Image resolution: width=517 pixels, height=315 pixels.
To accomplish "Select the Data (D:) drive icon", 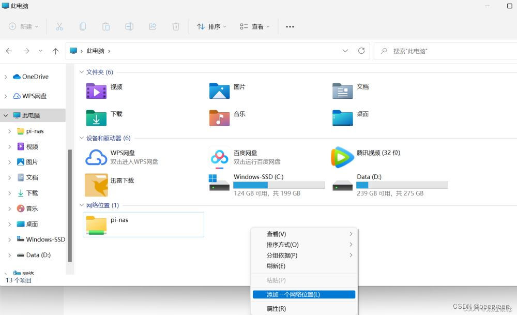I will point(343,185).
